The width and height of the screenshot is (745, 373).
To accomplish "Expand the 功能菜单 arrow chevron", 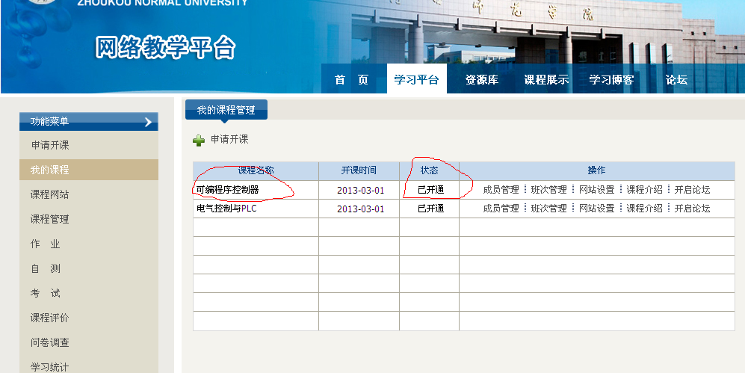I will click(148, 122).
